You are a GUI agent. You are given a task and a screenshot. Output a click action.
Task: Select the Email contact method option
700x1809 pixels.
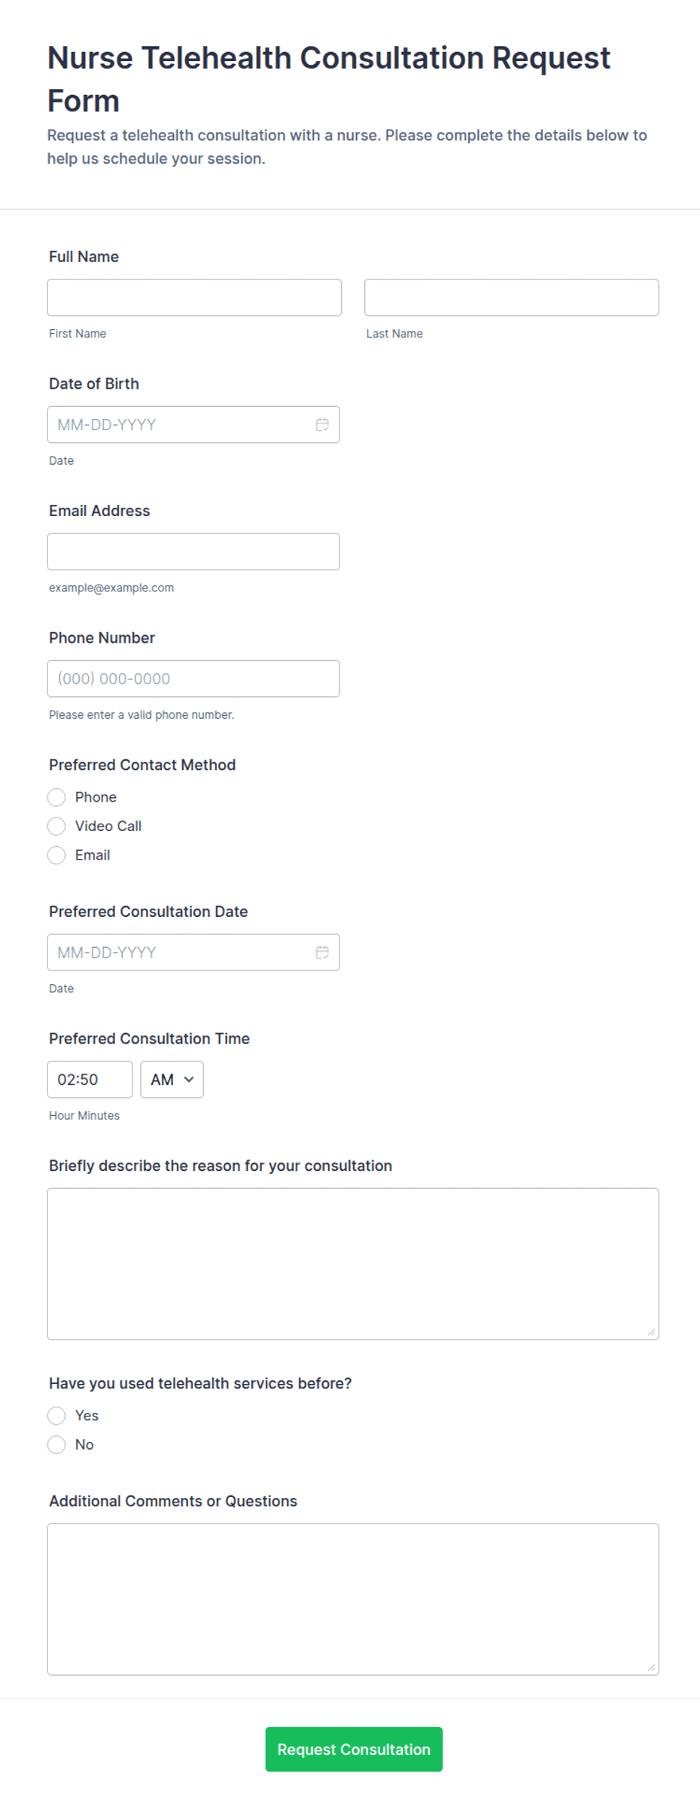[x=56, y=855]
